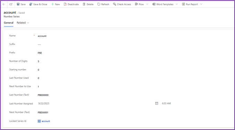Click the Suffix label
The image size is (235, 130).
tap(12, 44)
